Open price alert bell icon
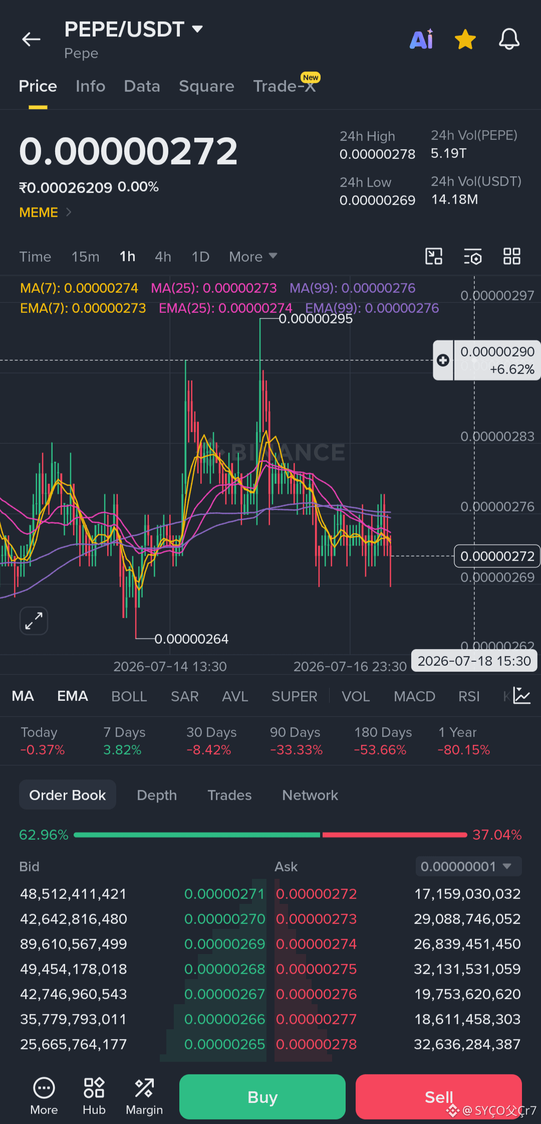This screenshot has width=541, height=1124. click(509, 39)
